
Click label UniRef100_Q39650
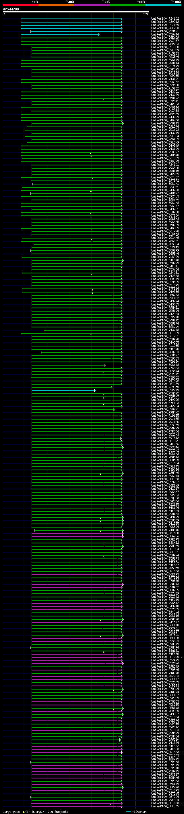click(165, 387)
